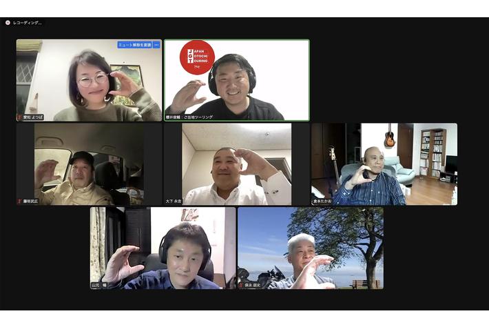Click the red recording indicator dot

[8, 23]
